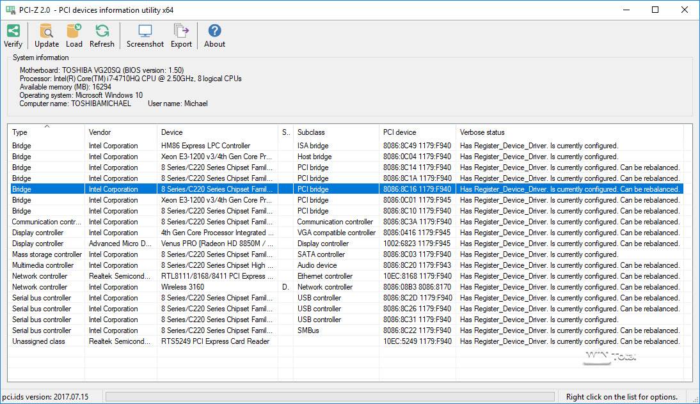Click the progress bar in status bar

pos(330,397)
